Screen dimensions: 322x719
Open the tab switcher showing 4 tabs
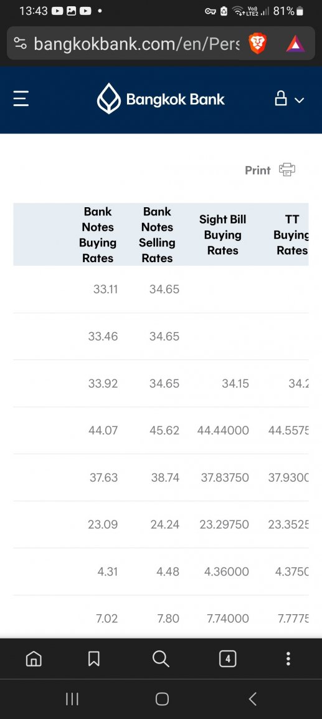(x=228, y=659)
